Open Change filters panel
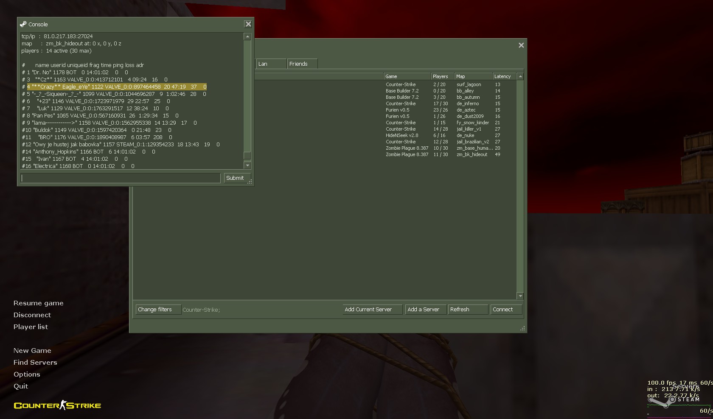This screenshot has width=713, height=419. coord(158,310)
